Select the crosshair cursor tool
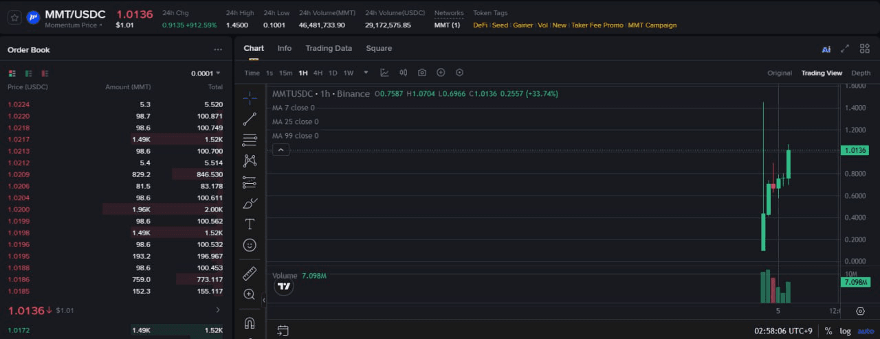Screen dimensions: 880x339 tap(250, 97)
